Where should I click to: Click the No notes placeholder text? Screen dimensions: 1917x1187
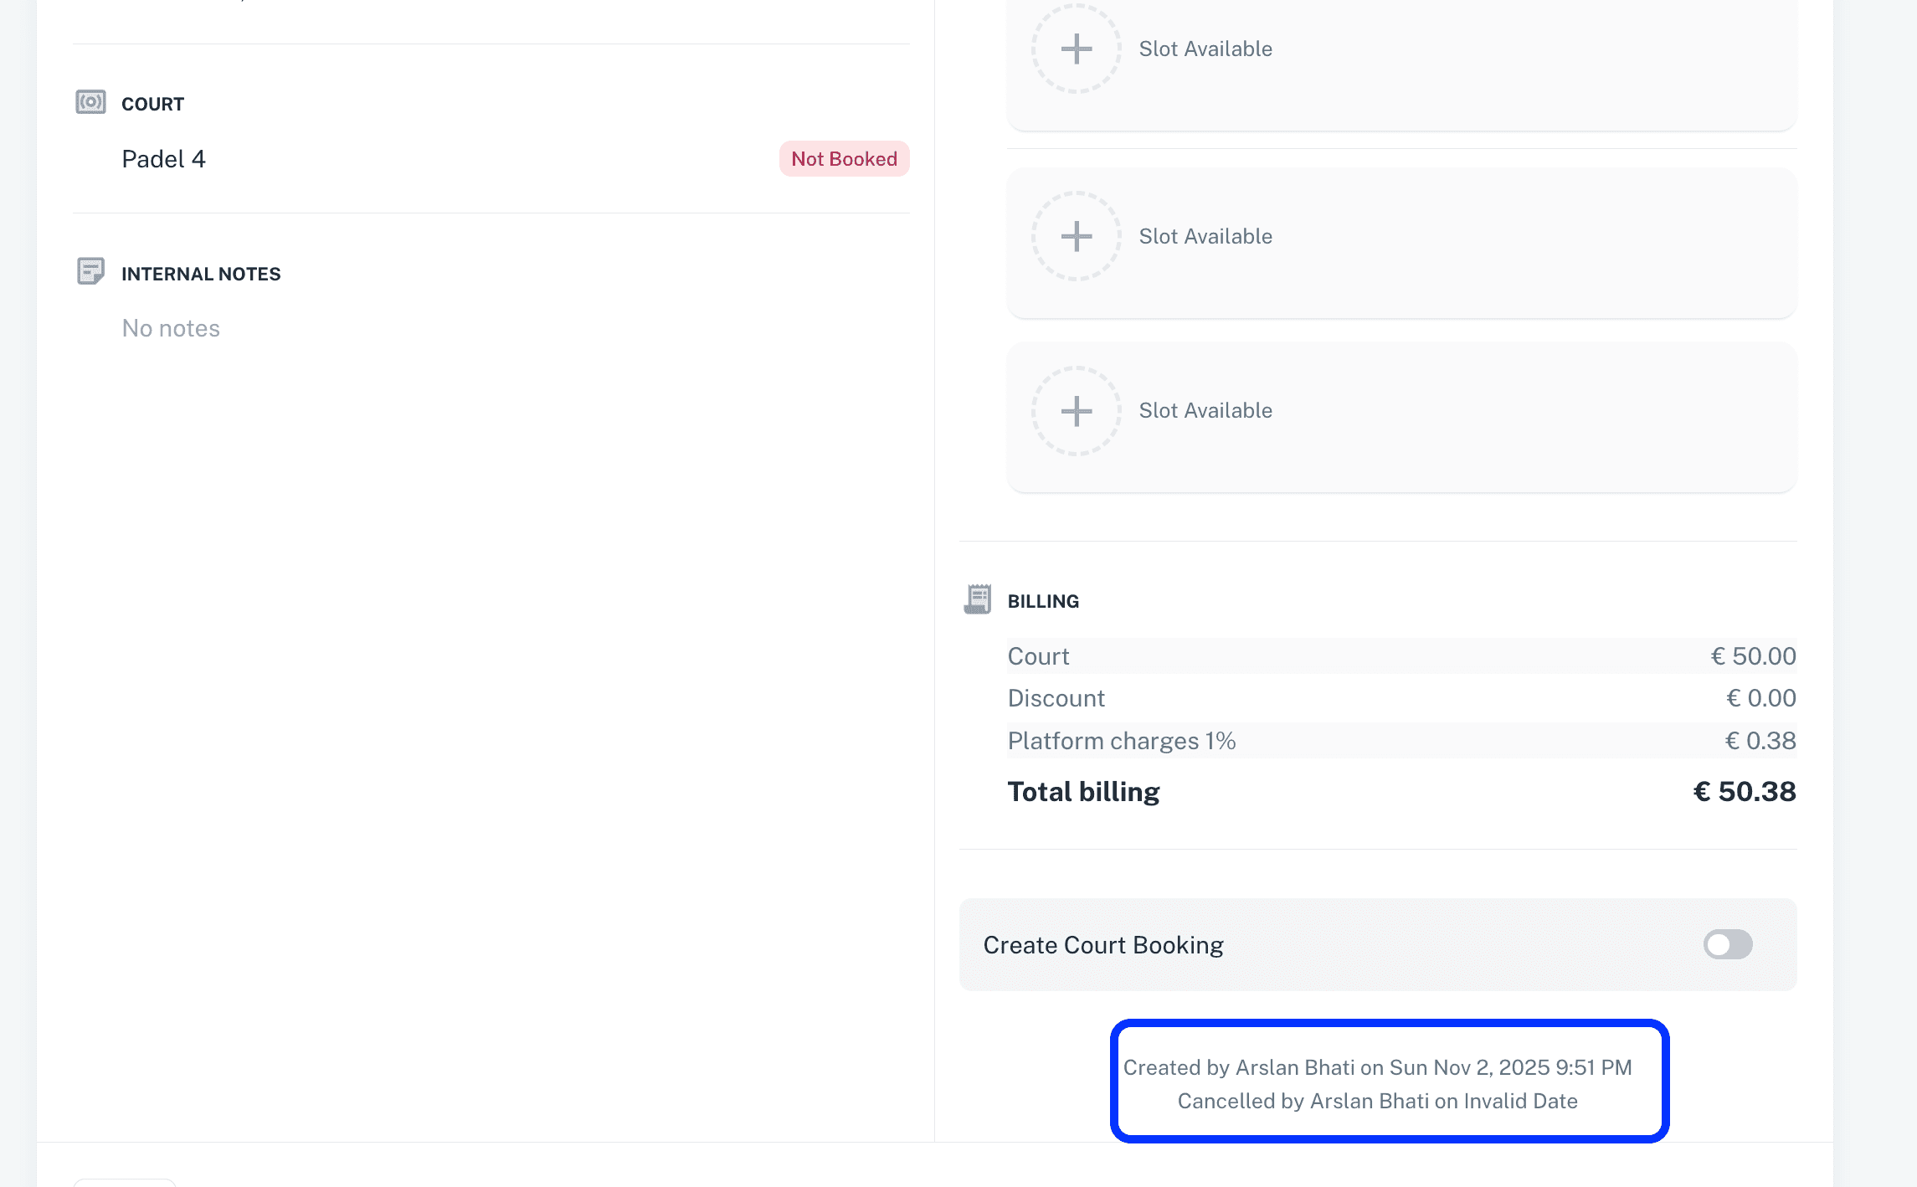pos(171,328)
